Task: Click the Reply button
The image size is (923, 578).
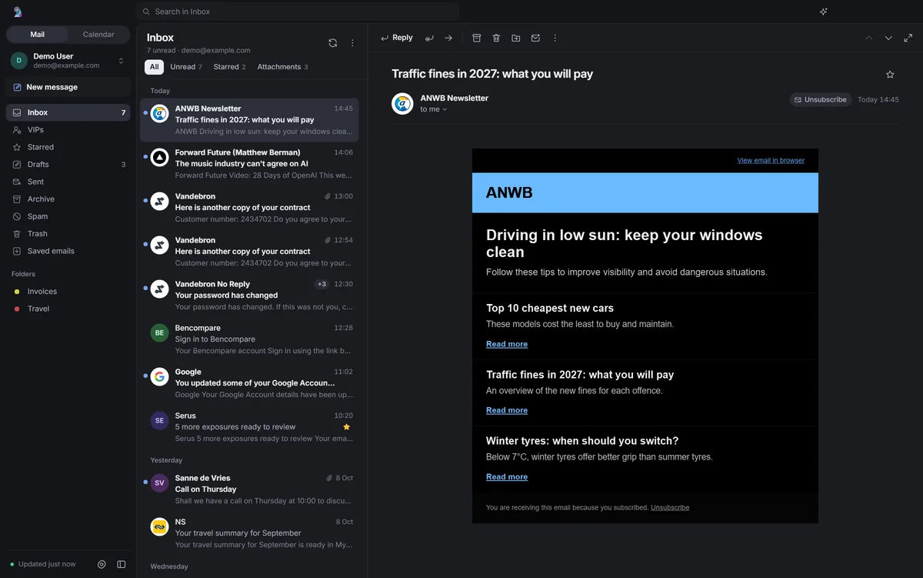Action: (x=397, y=38)
